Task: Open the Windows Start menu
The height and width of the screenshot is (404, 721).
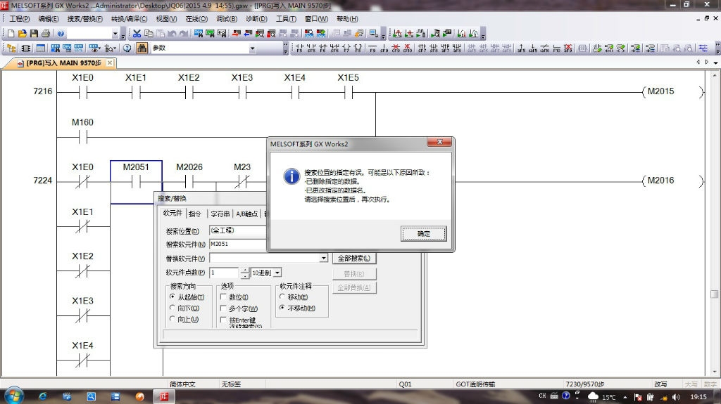Action: click(x=13, y=396)
